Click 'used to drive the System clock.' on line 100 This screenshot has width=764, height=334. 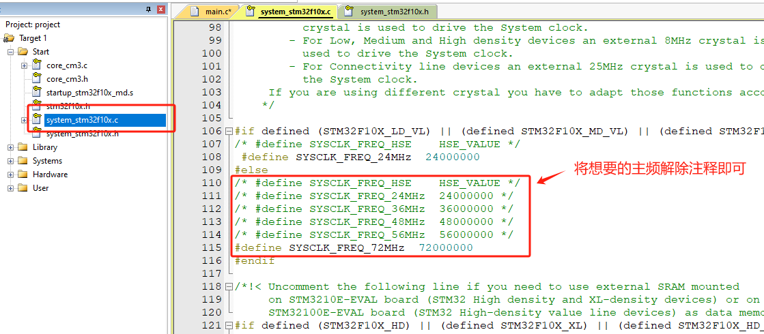(x=408, y=53)
